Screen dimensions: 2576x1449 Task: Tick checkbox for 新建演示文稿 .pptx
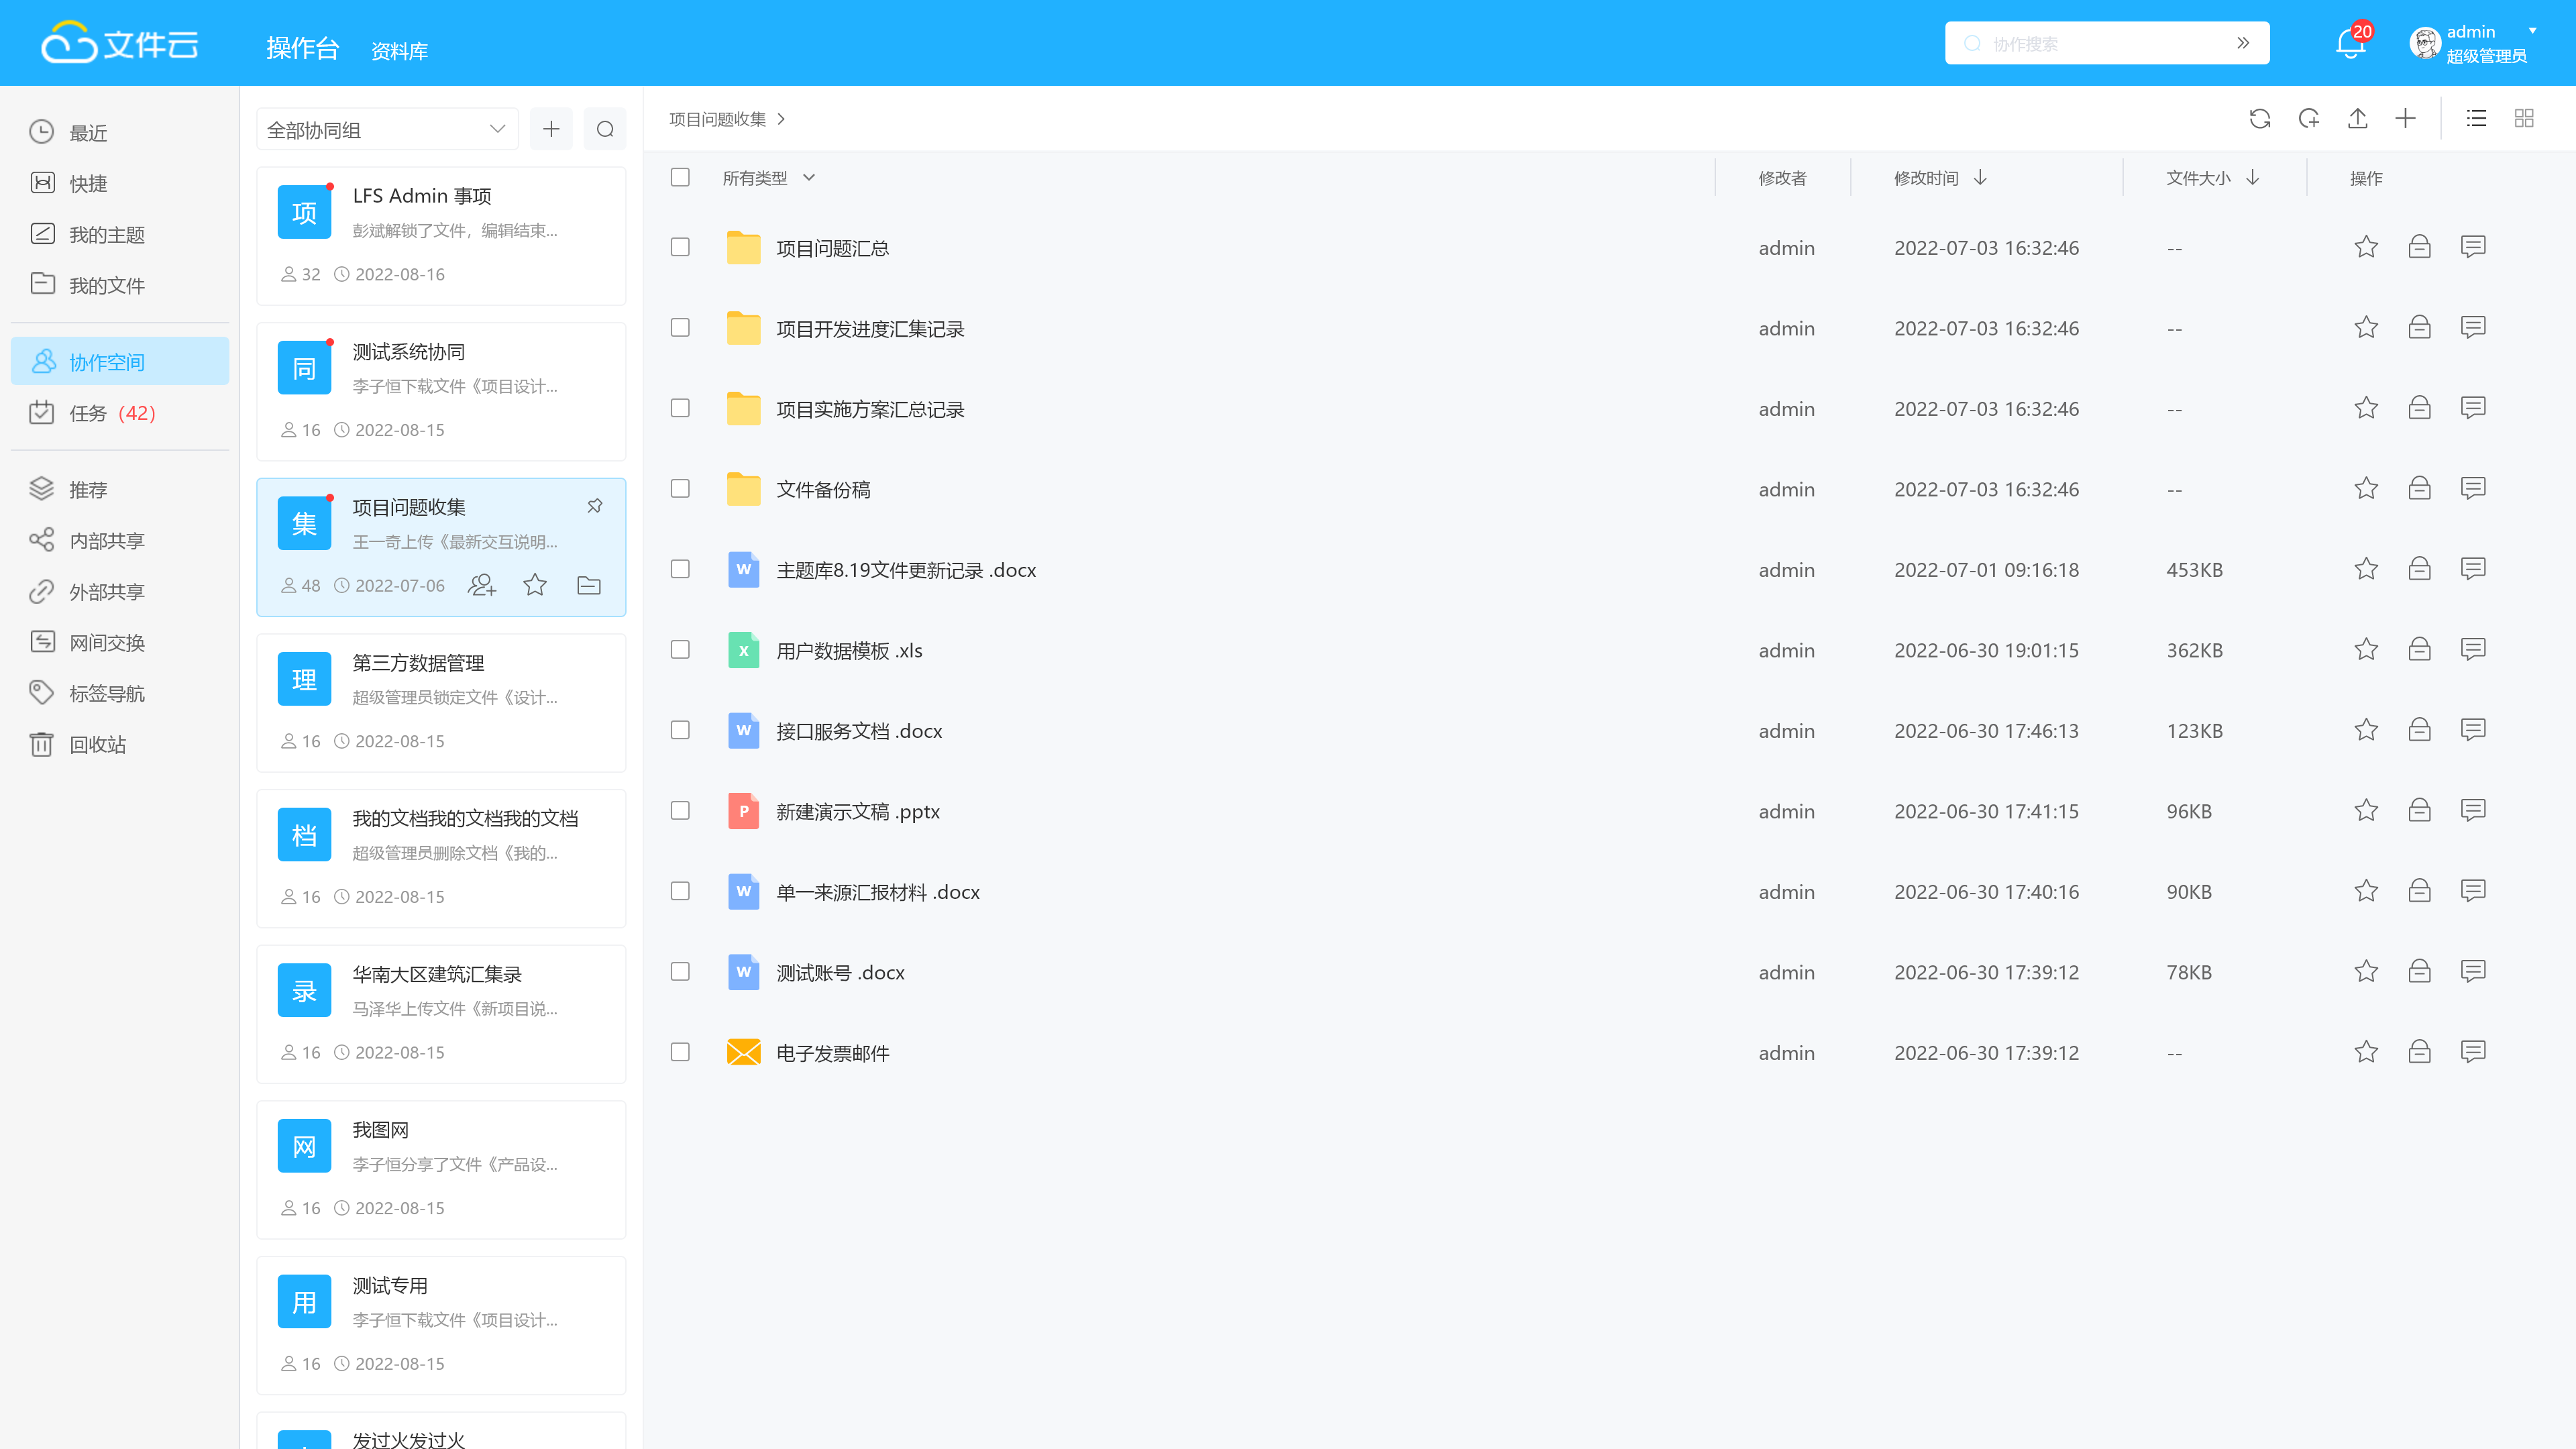pos(680,811)
